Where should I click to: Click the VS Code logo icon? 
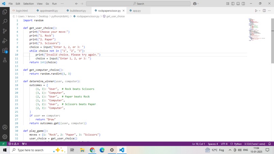pyautogui.click(x=3, y=3)
